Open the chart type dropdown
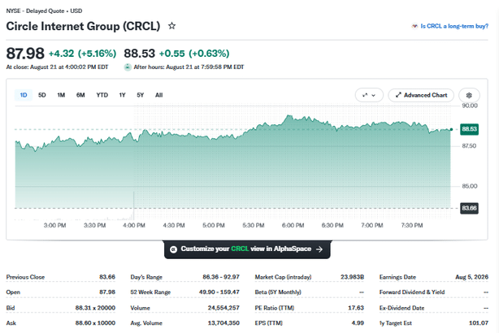 coord(369,95)
